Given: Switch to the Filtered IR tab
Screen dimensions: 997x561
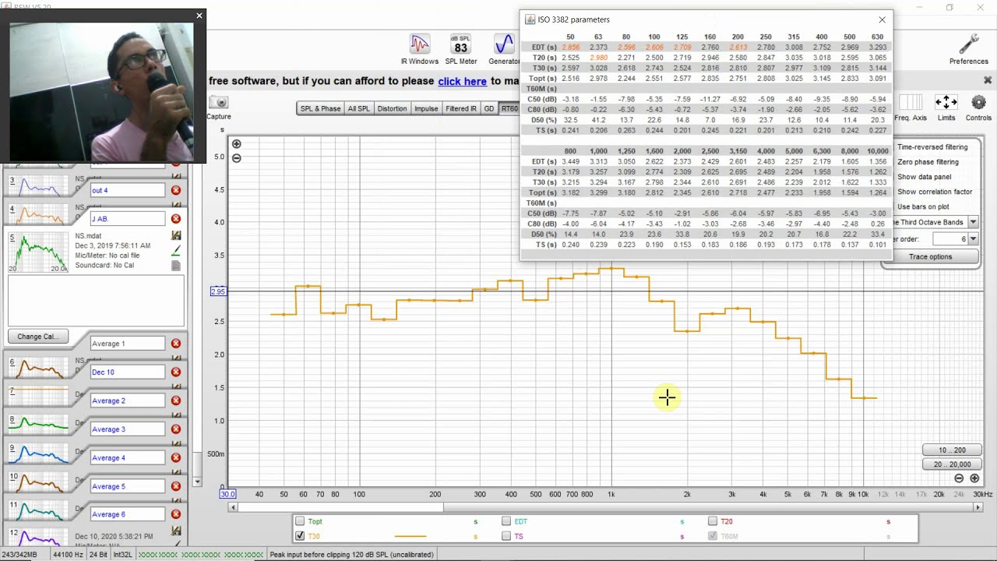Looking at the screenshot, I should click(x=461, y=108).
